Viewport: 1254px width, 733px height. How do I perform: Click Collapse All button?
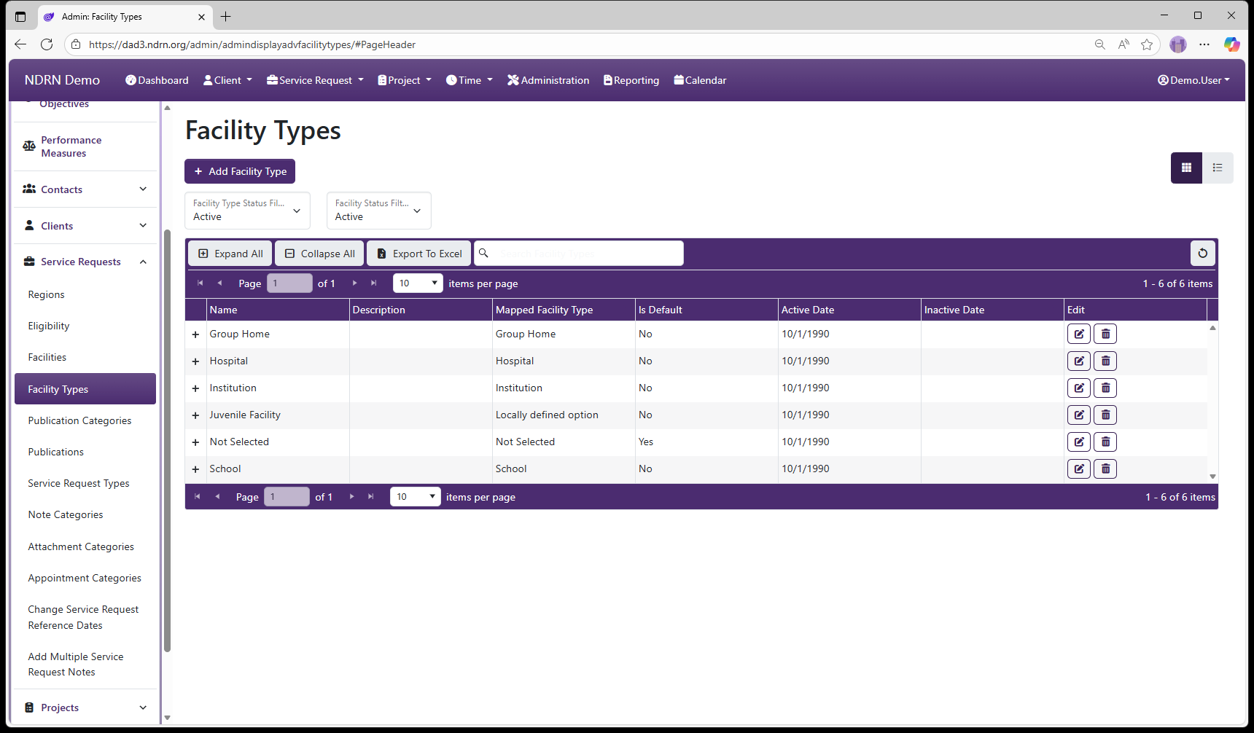[x=319, y=254]
